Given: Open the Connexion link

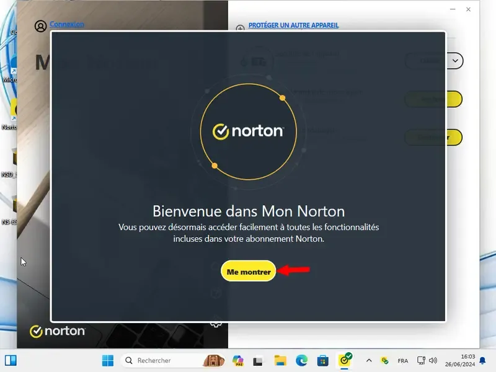Looking at the screenshot, I should point(67,24).
